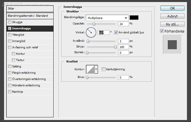The height and width of the screenshot is (122, 191).
Task: Open the Ramlinje settings row
Action: pyautogui.click(x=30, y=91)
